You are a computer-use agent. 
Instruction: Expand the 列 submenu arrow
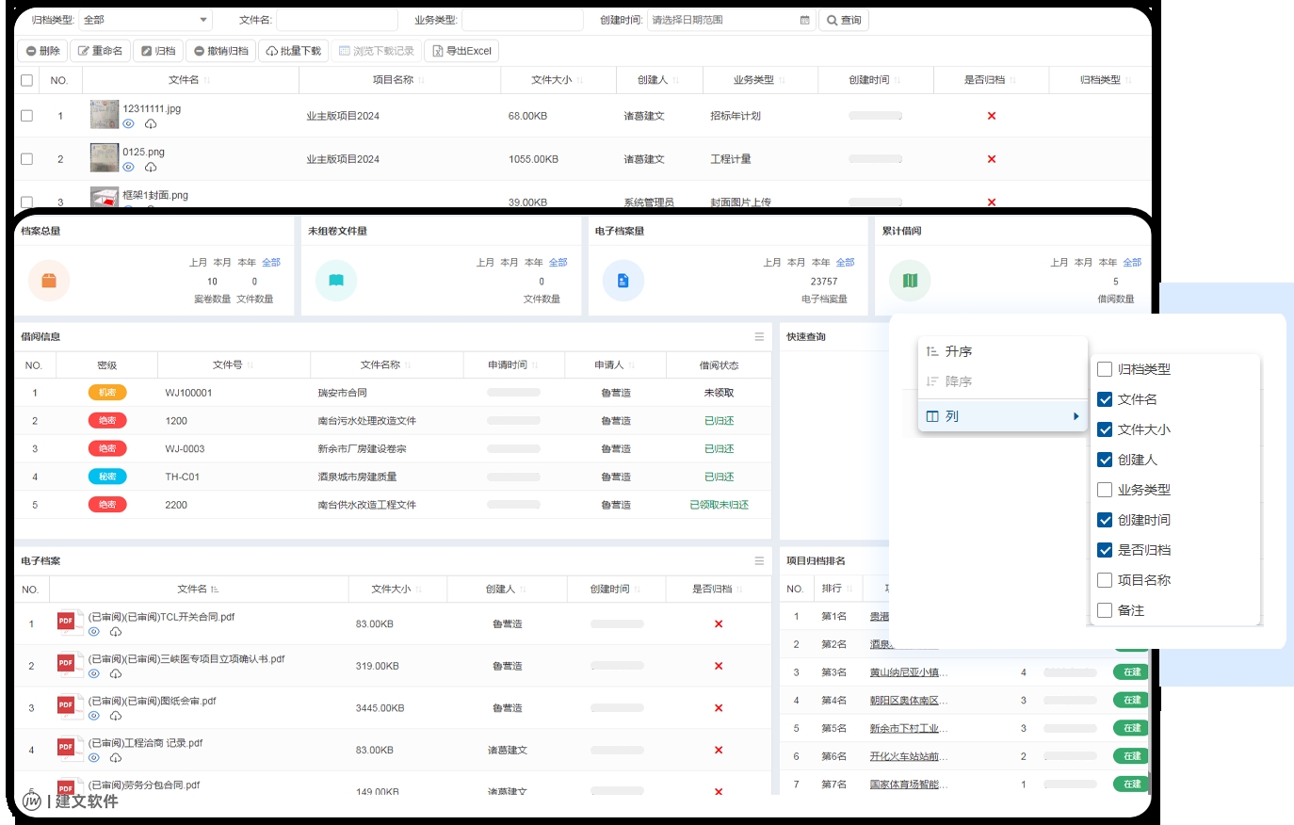[1076, 416]
